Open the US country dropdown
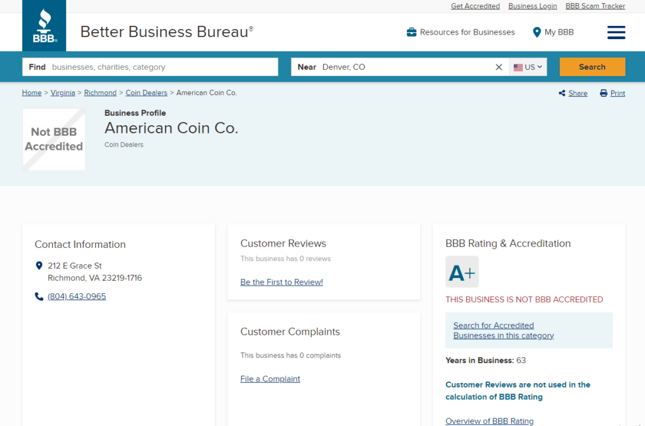This screenshot has width=645, height=426. pyautogui.click(x=528, y=67)
